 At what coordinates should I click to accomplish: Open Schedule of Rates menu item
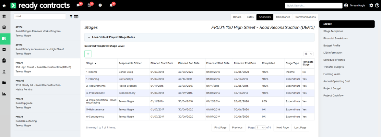pos(334,60)
